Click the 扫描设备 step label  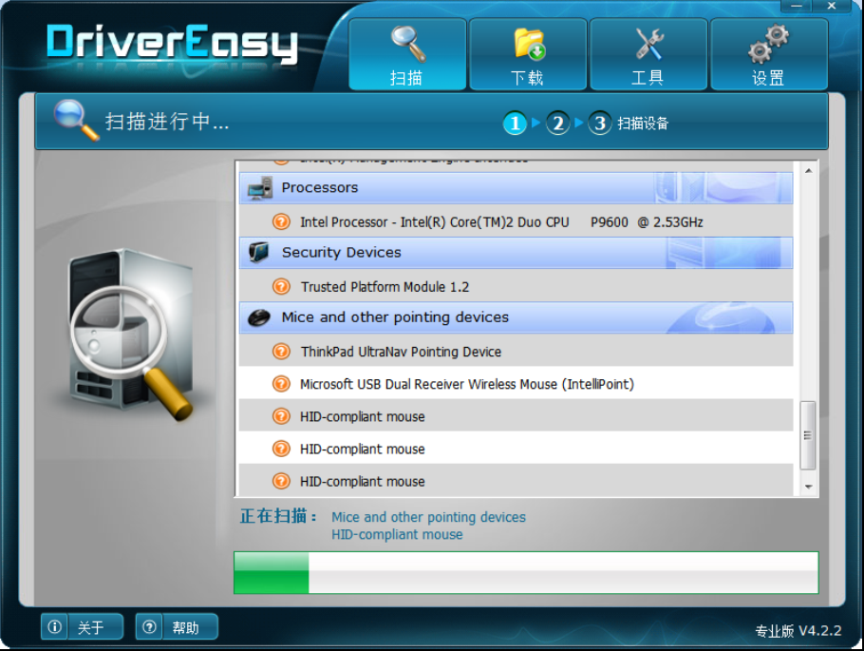[x=643, y=123]
